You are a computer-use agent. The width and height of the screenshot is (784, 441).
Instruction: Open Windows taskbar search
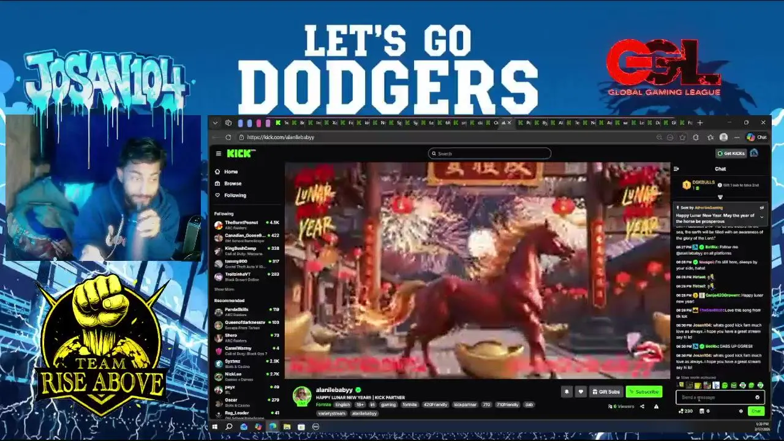coord(229,427)
